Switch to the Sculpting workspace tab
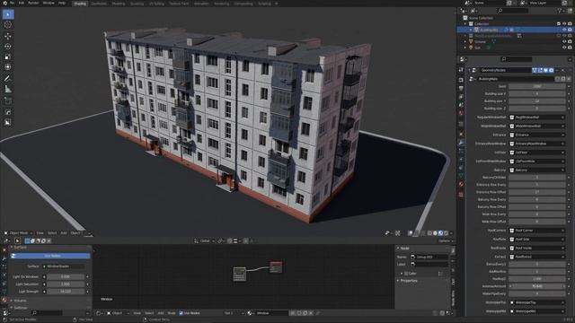 [x=137, y=4]
